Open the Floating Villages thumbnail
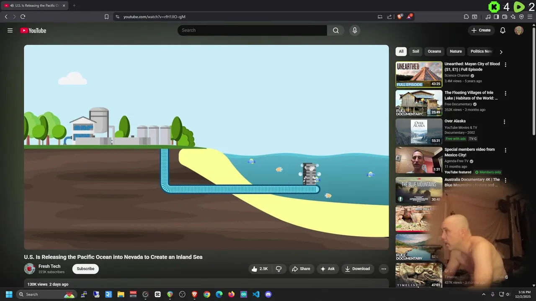The image size is (536, 301). [419, 103]
